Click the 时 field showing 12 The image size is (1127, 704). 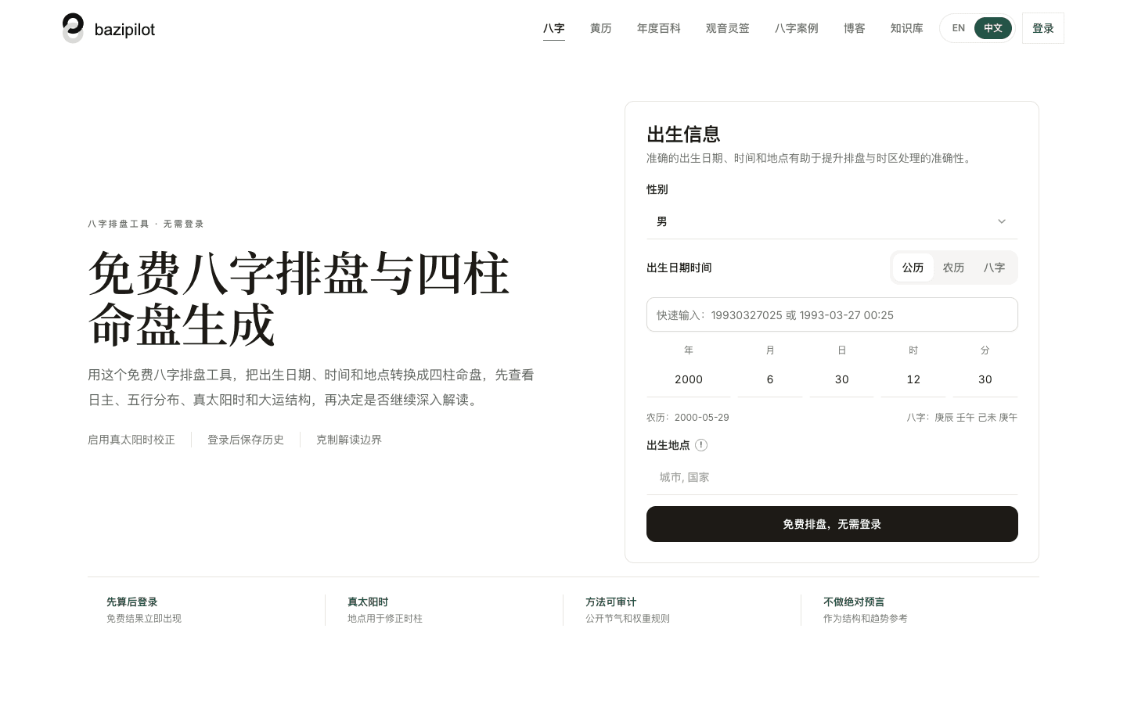(x=913, y=379)
